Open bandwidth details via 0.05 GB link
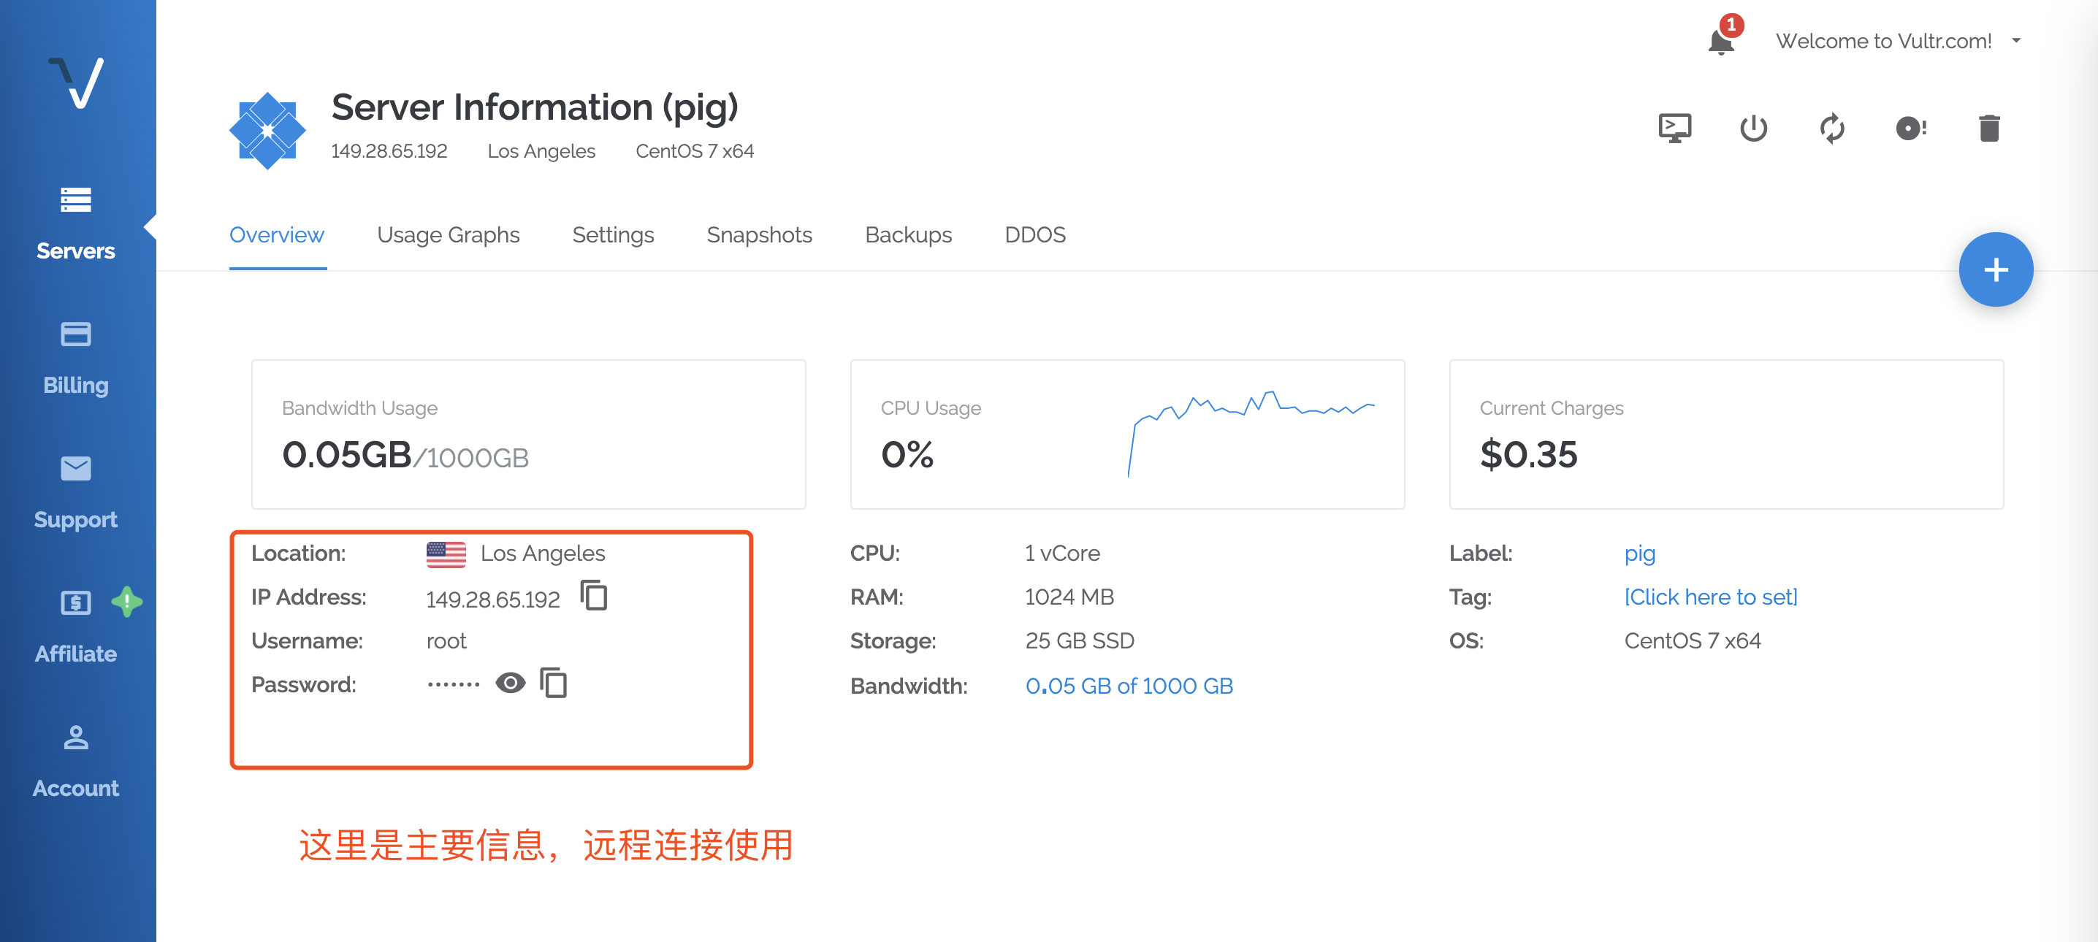 pos(1129,686)
